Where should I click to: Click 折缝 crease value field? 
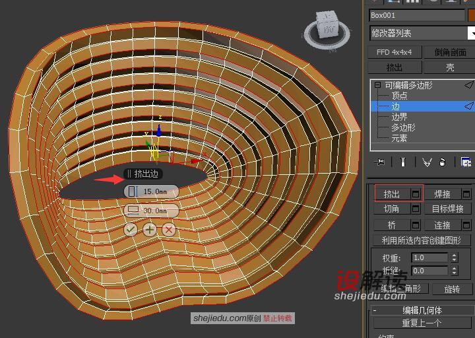pos(429,271)
